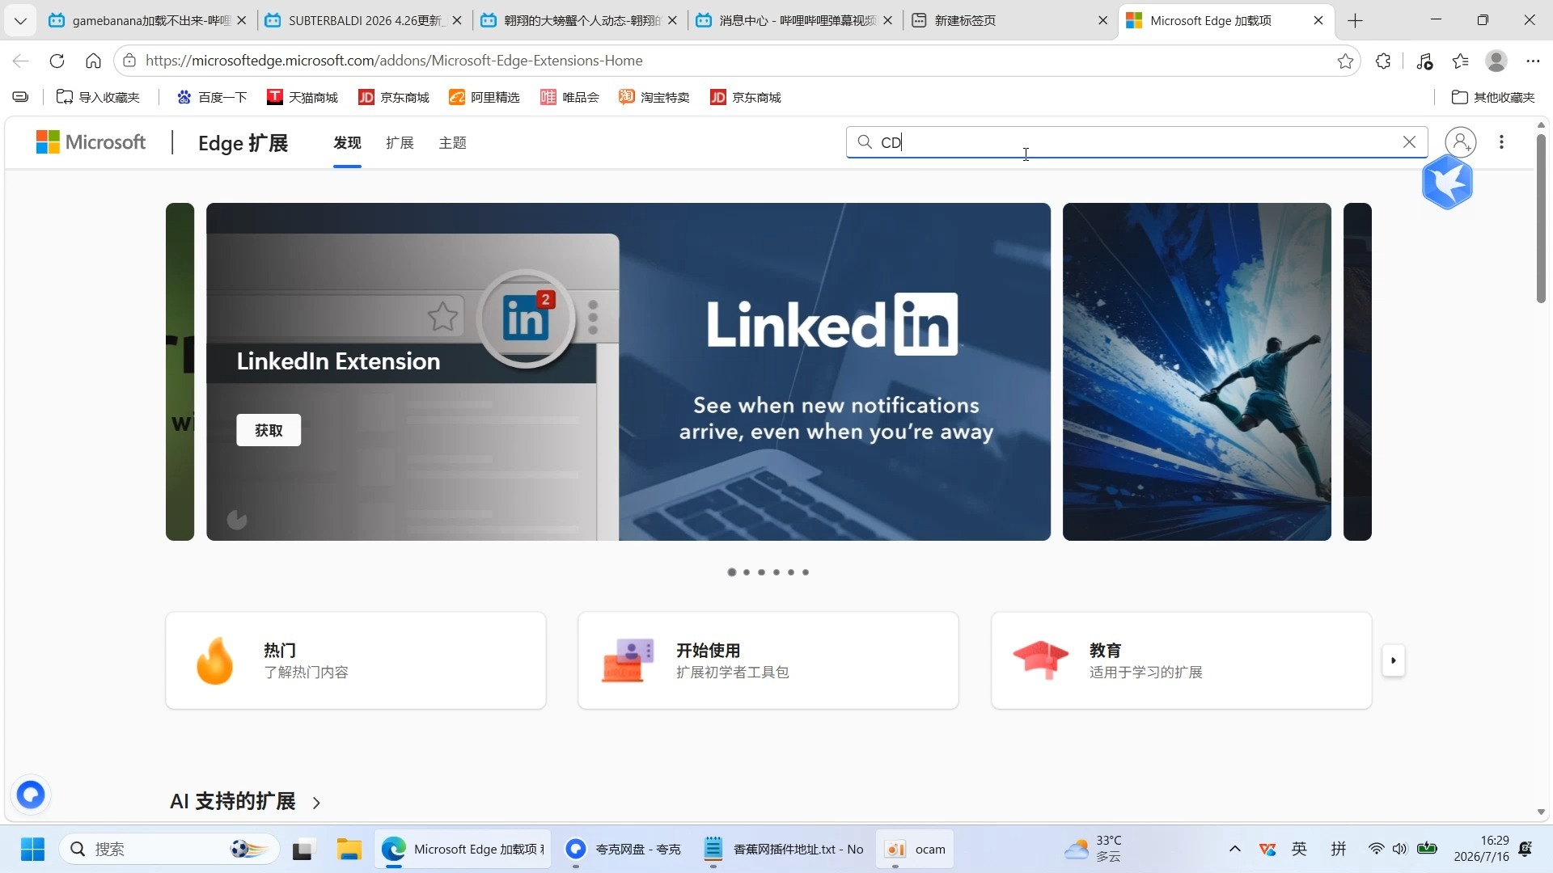Expand AI 支持的扩展 section chevron
Viewport: 1553px width, 873px height.
tap(316, 803)
